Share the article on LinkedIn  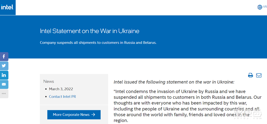(4, 75)
